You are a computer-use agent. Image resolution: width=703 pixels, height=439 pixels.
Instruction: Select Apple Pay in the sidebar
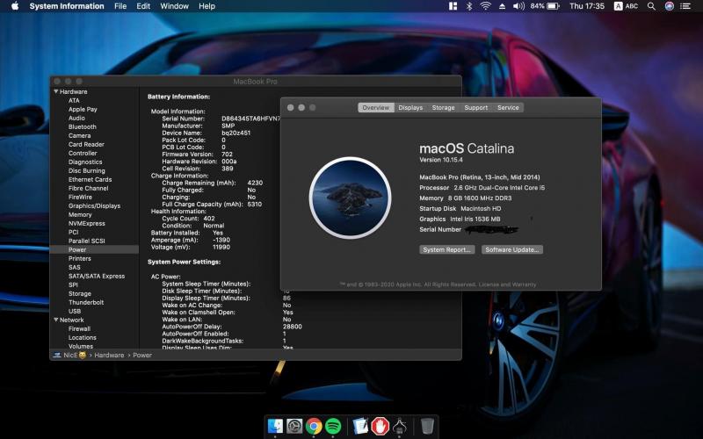[x=83, y=109]
